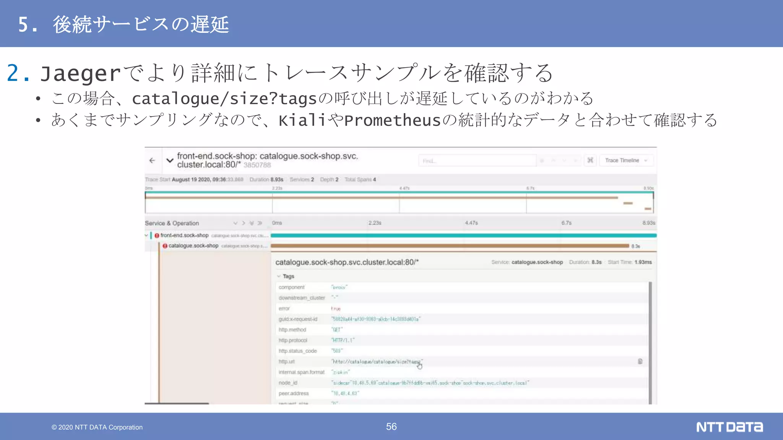Click the next-result down arrow beside Find
Image resolution: width=783 pixels, height=440 pixels.
click(564, 161)
